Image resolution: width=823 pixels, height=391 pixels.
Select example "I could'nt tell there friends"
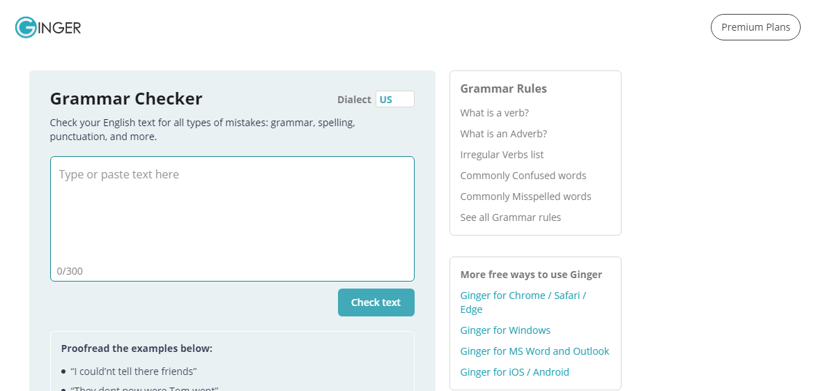coord(134,371)
